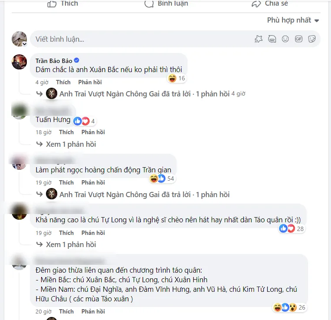Click the Bình luận comment button
This screenshot has height=320, width=331.
point(167,4)
